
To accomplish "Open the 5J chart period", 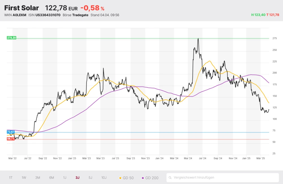I will point(90,178).
